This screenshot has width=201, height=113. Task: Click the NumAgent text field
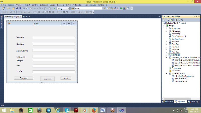54,38
